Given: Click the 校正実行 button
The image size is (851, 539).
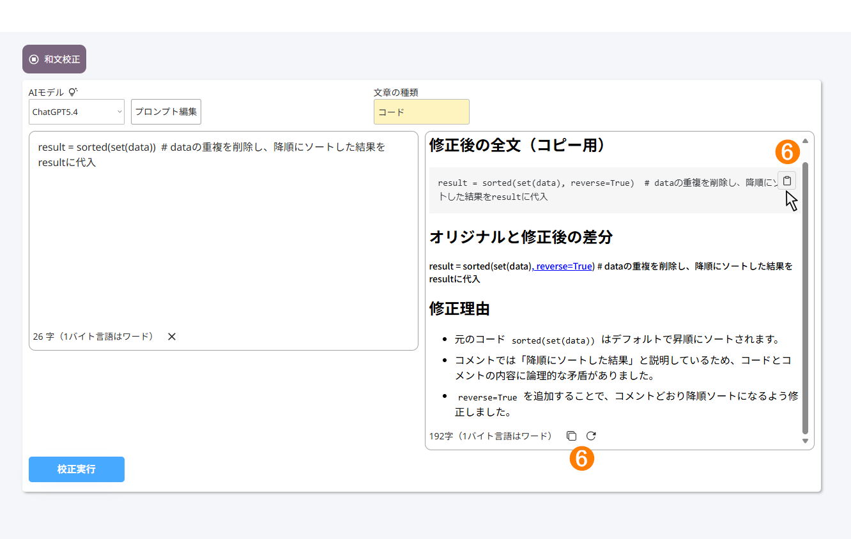Looking at the screenshot, I should pyautogui.click(x=77, y=469).
